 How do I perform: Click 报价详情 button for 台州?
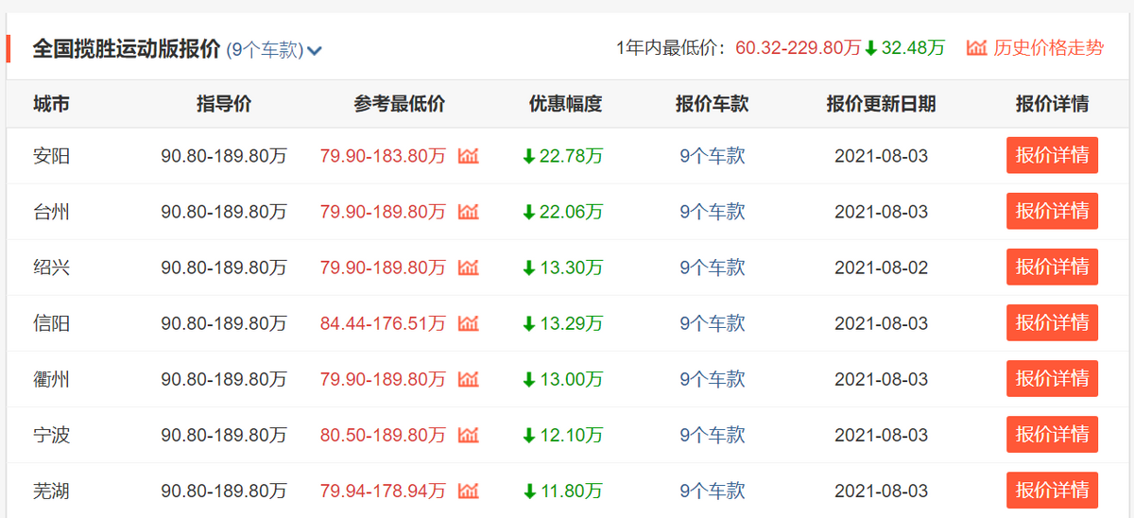tap(1052, 211)
